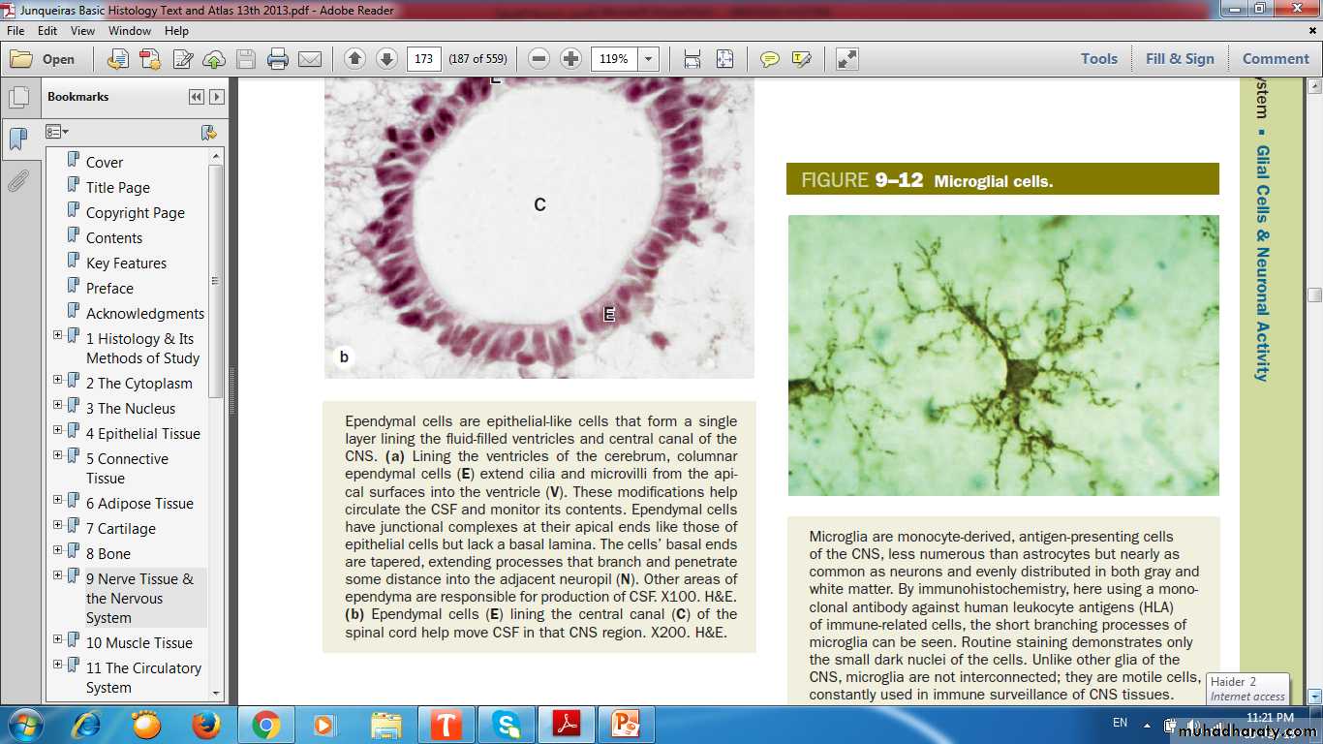
Task: Switch to read mode fullscreen icon
Action: [x=847, y=59]
